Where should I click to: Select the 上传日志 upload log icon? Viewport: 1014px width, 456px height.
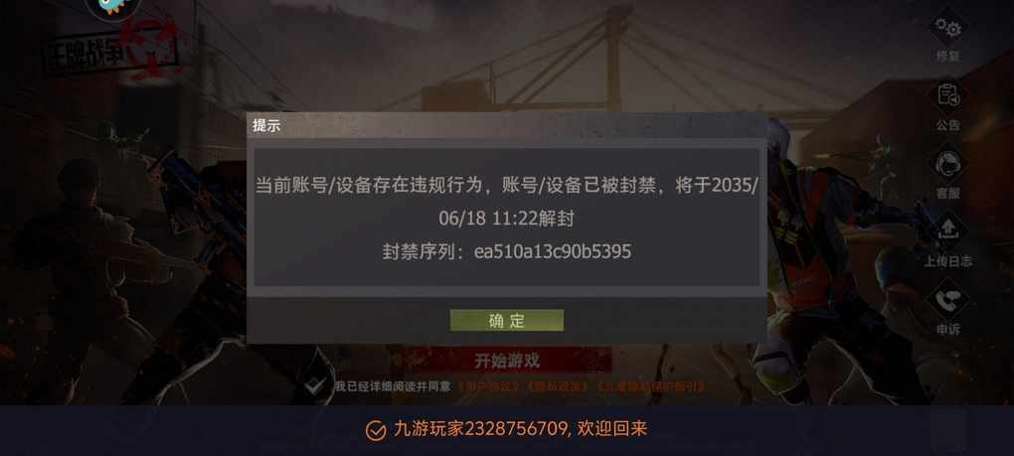click(x=948, y=231)
